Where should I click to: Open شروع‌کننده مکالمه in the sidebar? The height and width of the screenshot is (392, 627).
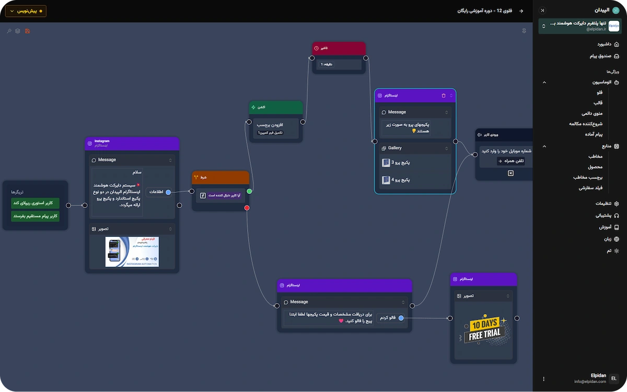586,124
